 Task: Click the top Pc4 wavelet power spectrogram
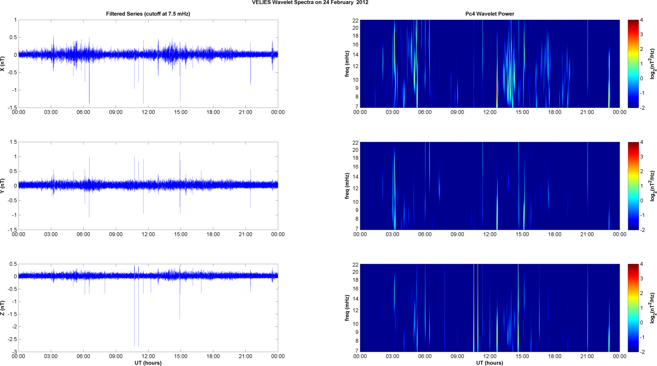click(490, 64)
